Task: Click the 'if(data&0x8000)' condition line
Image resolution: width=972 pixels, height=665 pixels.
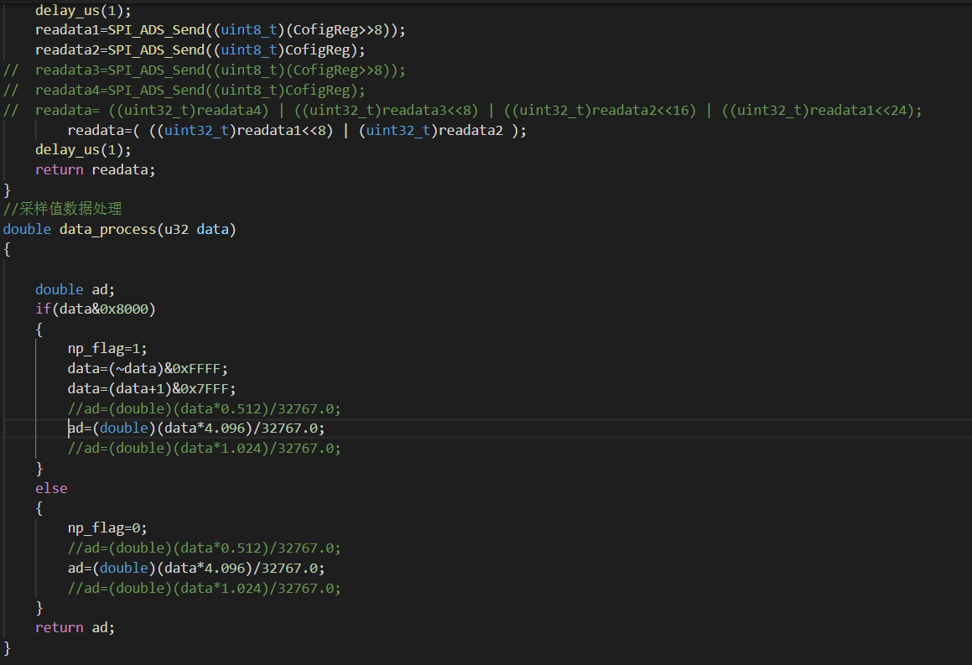Action: (x=95, y=309)
